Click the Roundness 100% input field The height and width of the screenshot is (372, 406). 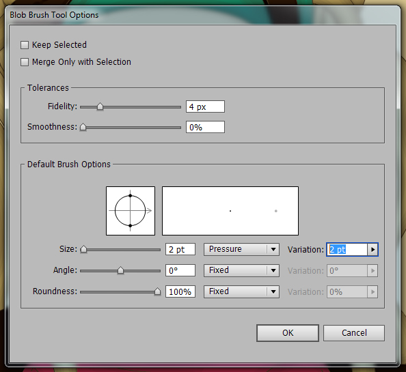pyautogui.click(x=180, y=291)
